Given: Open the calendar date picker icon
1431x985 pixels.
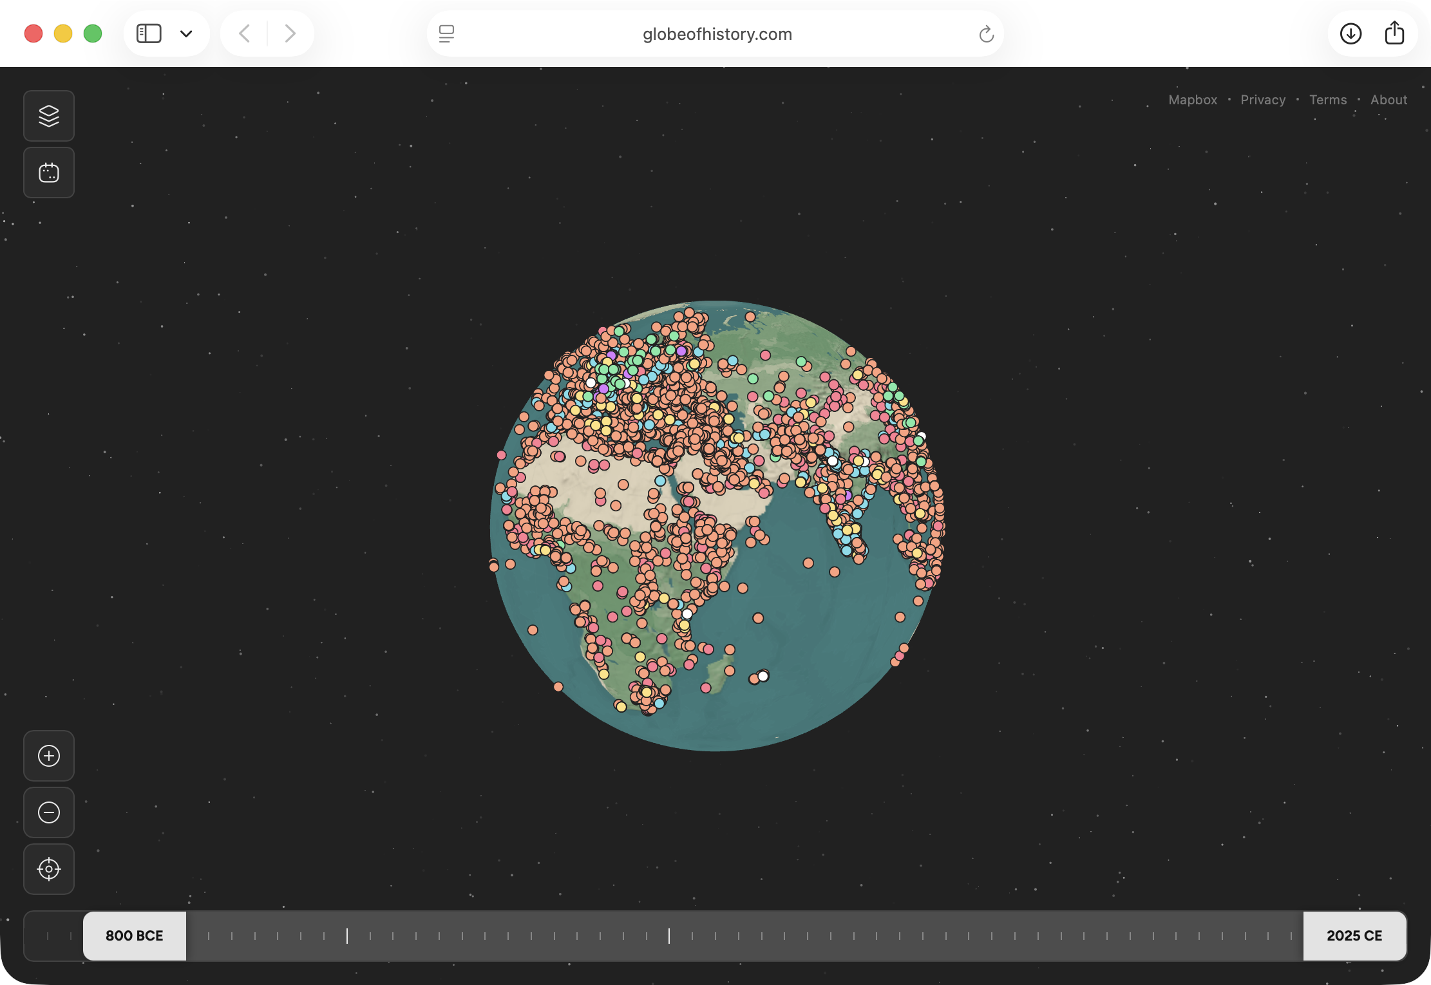Looking at the screenshot, I should 49,173.
